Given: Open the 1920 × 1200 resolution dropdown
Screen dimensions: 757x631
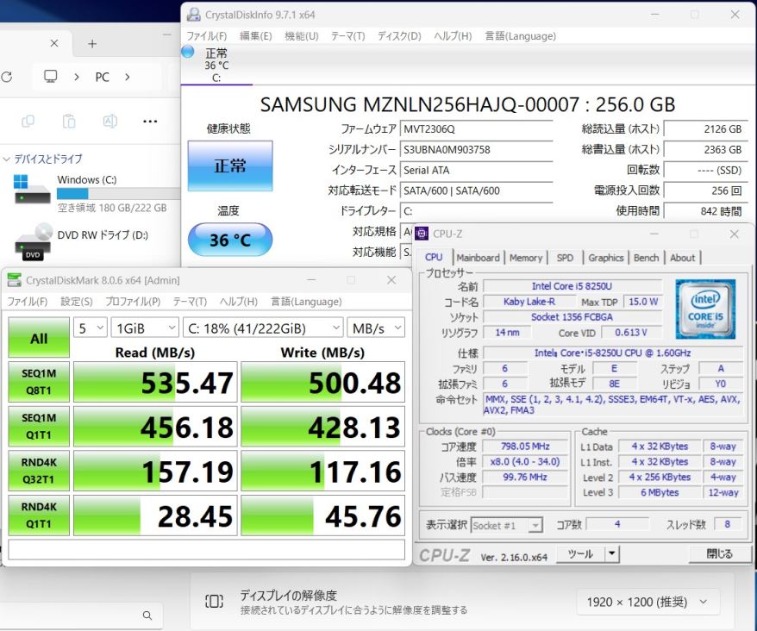Looking at the screenshot, I should pyautogui.click(x=648, y=602).
